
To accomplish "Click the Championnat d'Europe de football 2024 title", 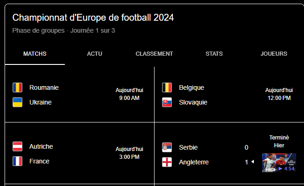I will (x=93, y=18).
